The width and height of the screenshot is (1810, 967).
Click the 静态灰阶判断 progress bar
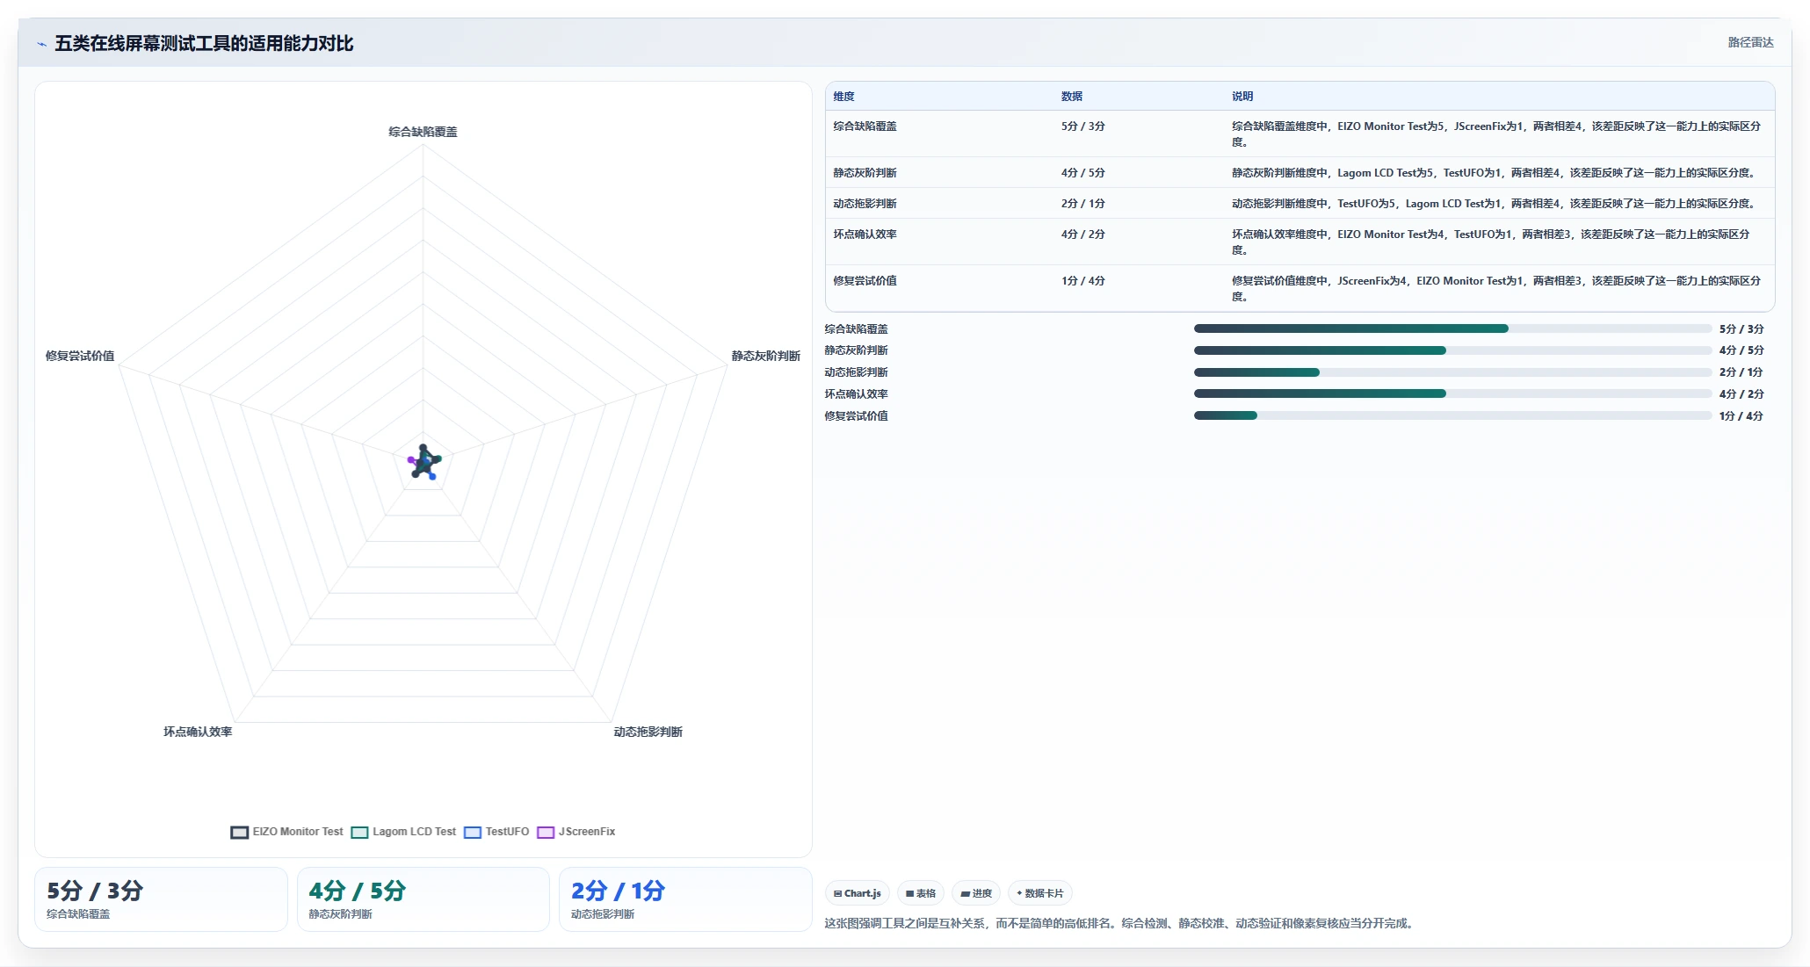[1452, 350]
